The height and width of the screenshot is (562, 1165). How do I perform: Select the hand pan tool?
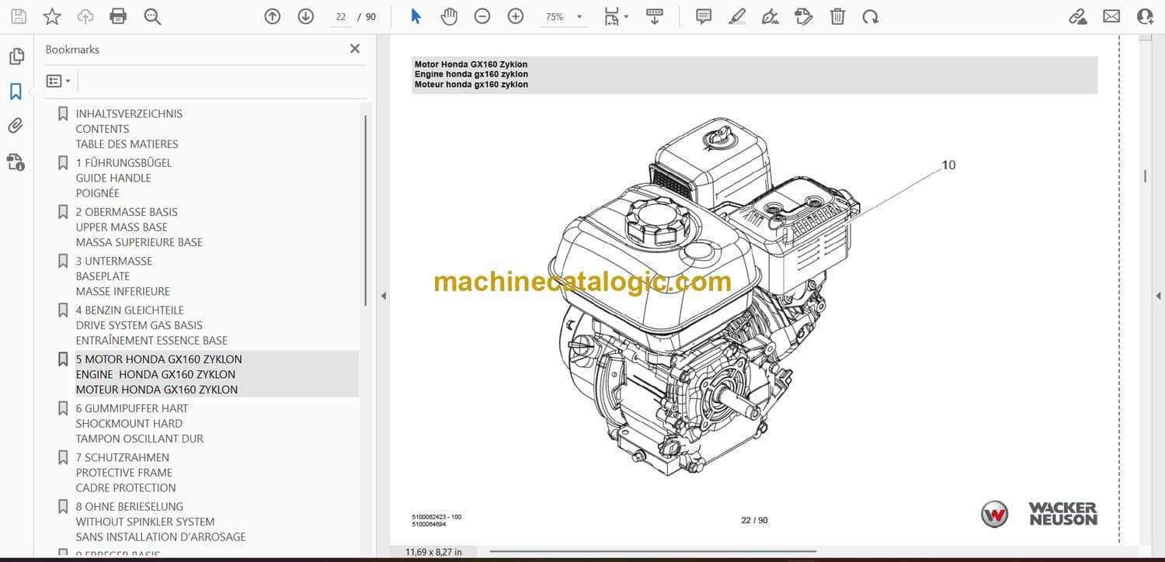[x=449, y=16]
